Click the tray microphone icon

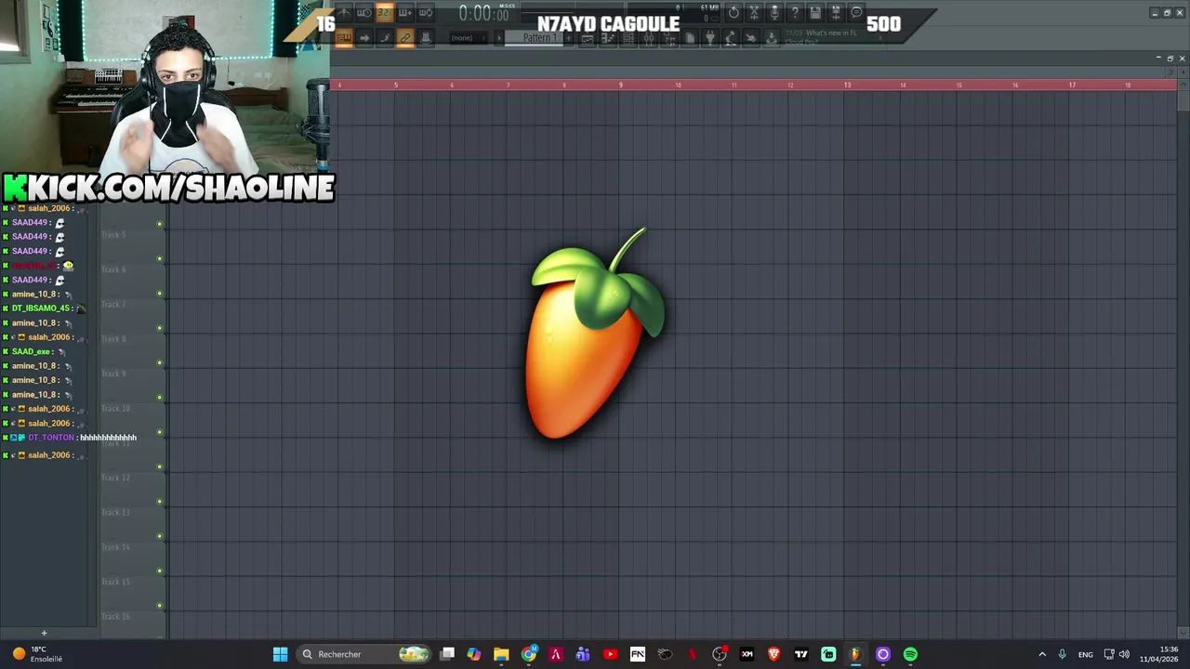click(x=1062, y=654)
